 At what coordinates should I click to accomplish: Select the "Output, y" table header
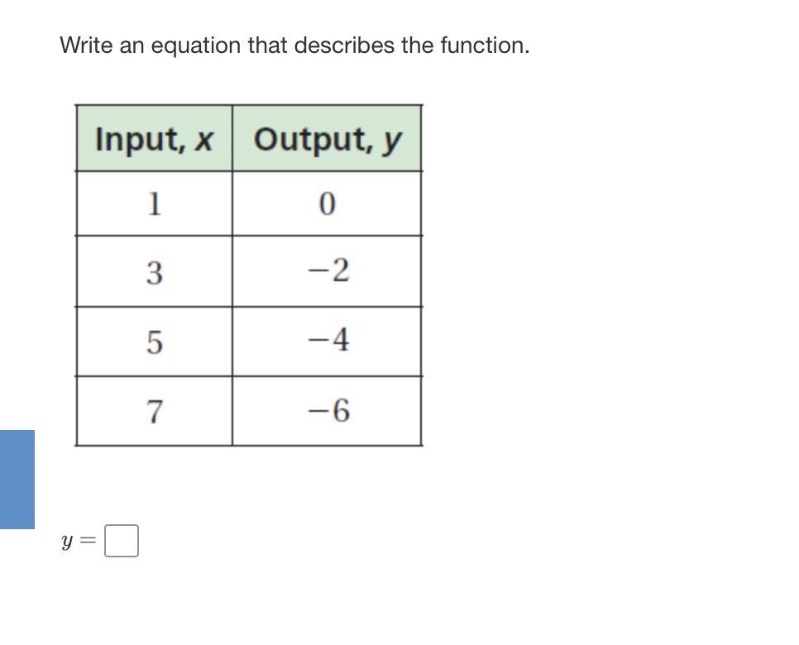(x=328, y=139)
